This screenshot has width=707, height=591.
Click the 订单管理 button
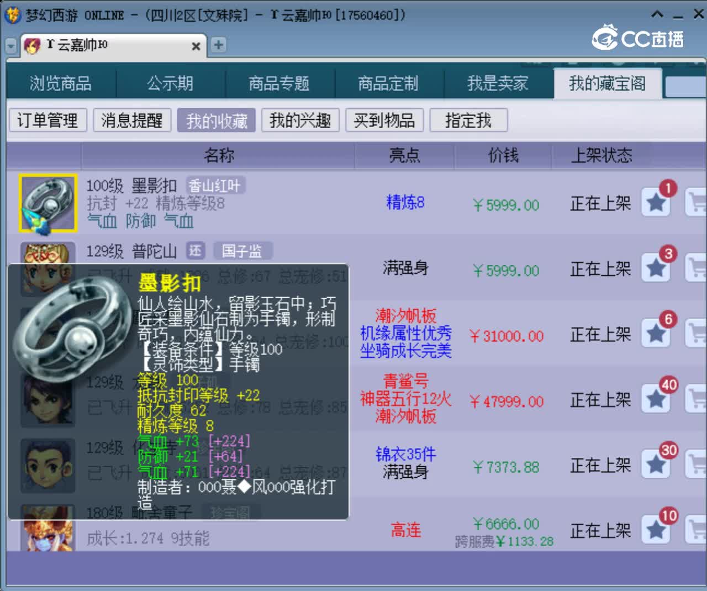coord(48,120)
